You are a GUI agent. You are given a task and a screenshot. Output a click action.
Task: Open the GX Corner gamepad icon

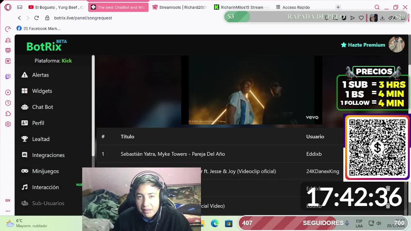point(20,7)
